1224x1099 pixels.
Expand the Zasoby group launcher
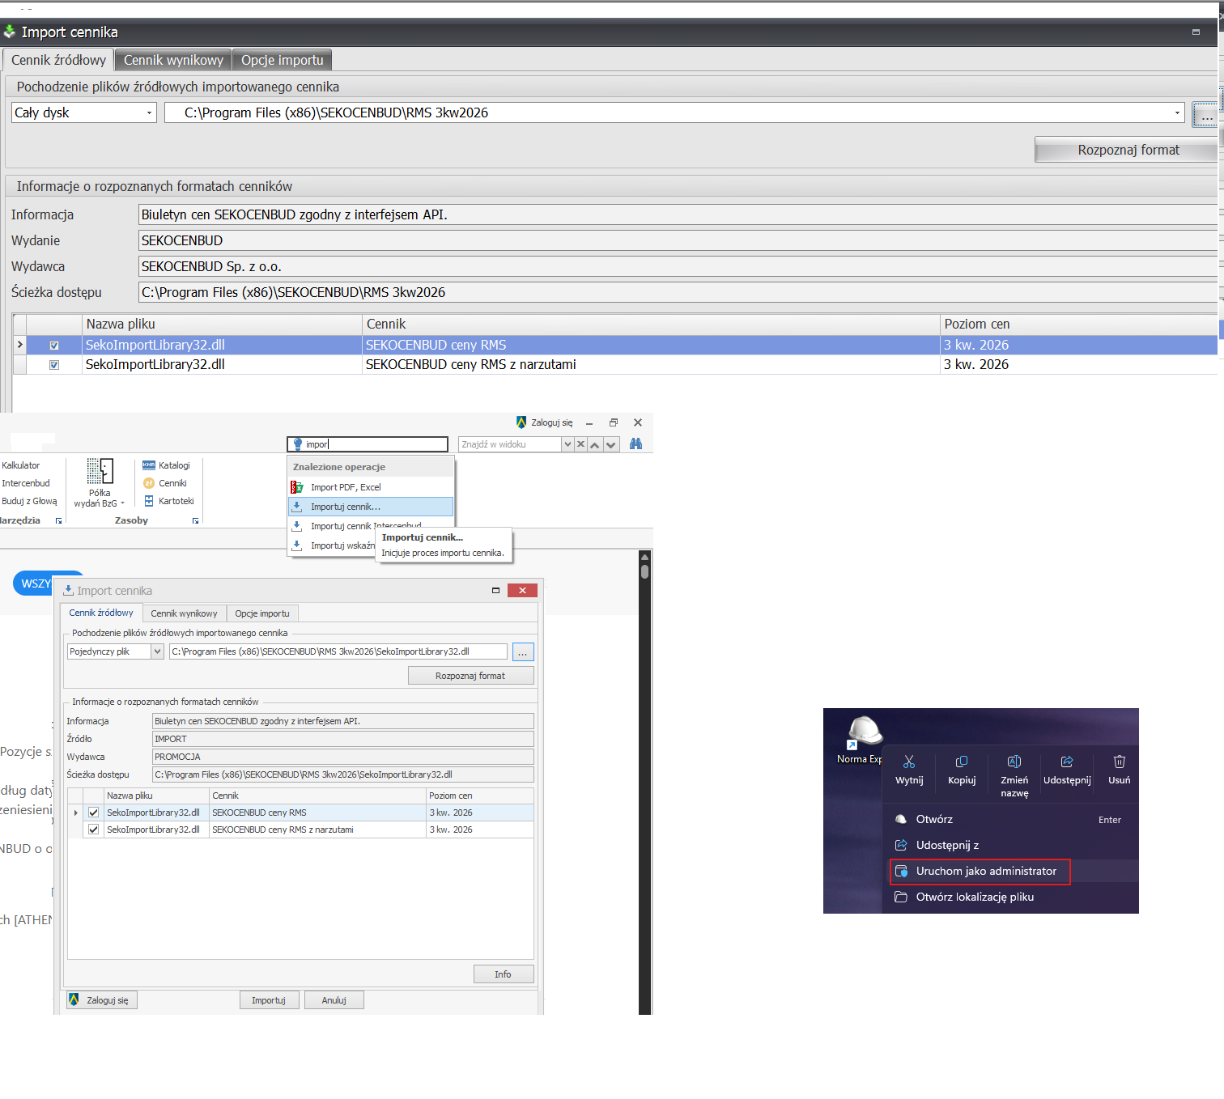(x=195, y=521)
